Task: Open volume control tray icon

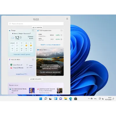Action: click(103, 99)
